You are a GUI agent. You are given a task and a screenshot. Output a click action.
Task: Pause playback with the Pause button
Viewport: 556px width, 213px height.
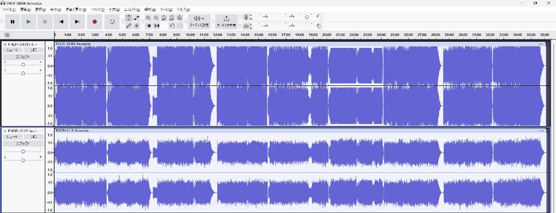tap(12, 22)
